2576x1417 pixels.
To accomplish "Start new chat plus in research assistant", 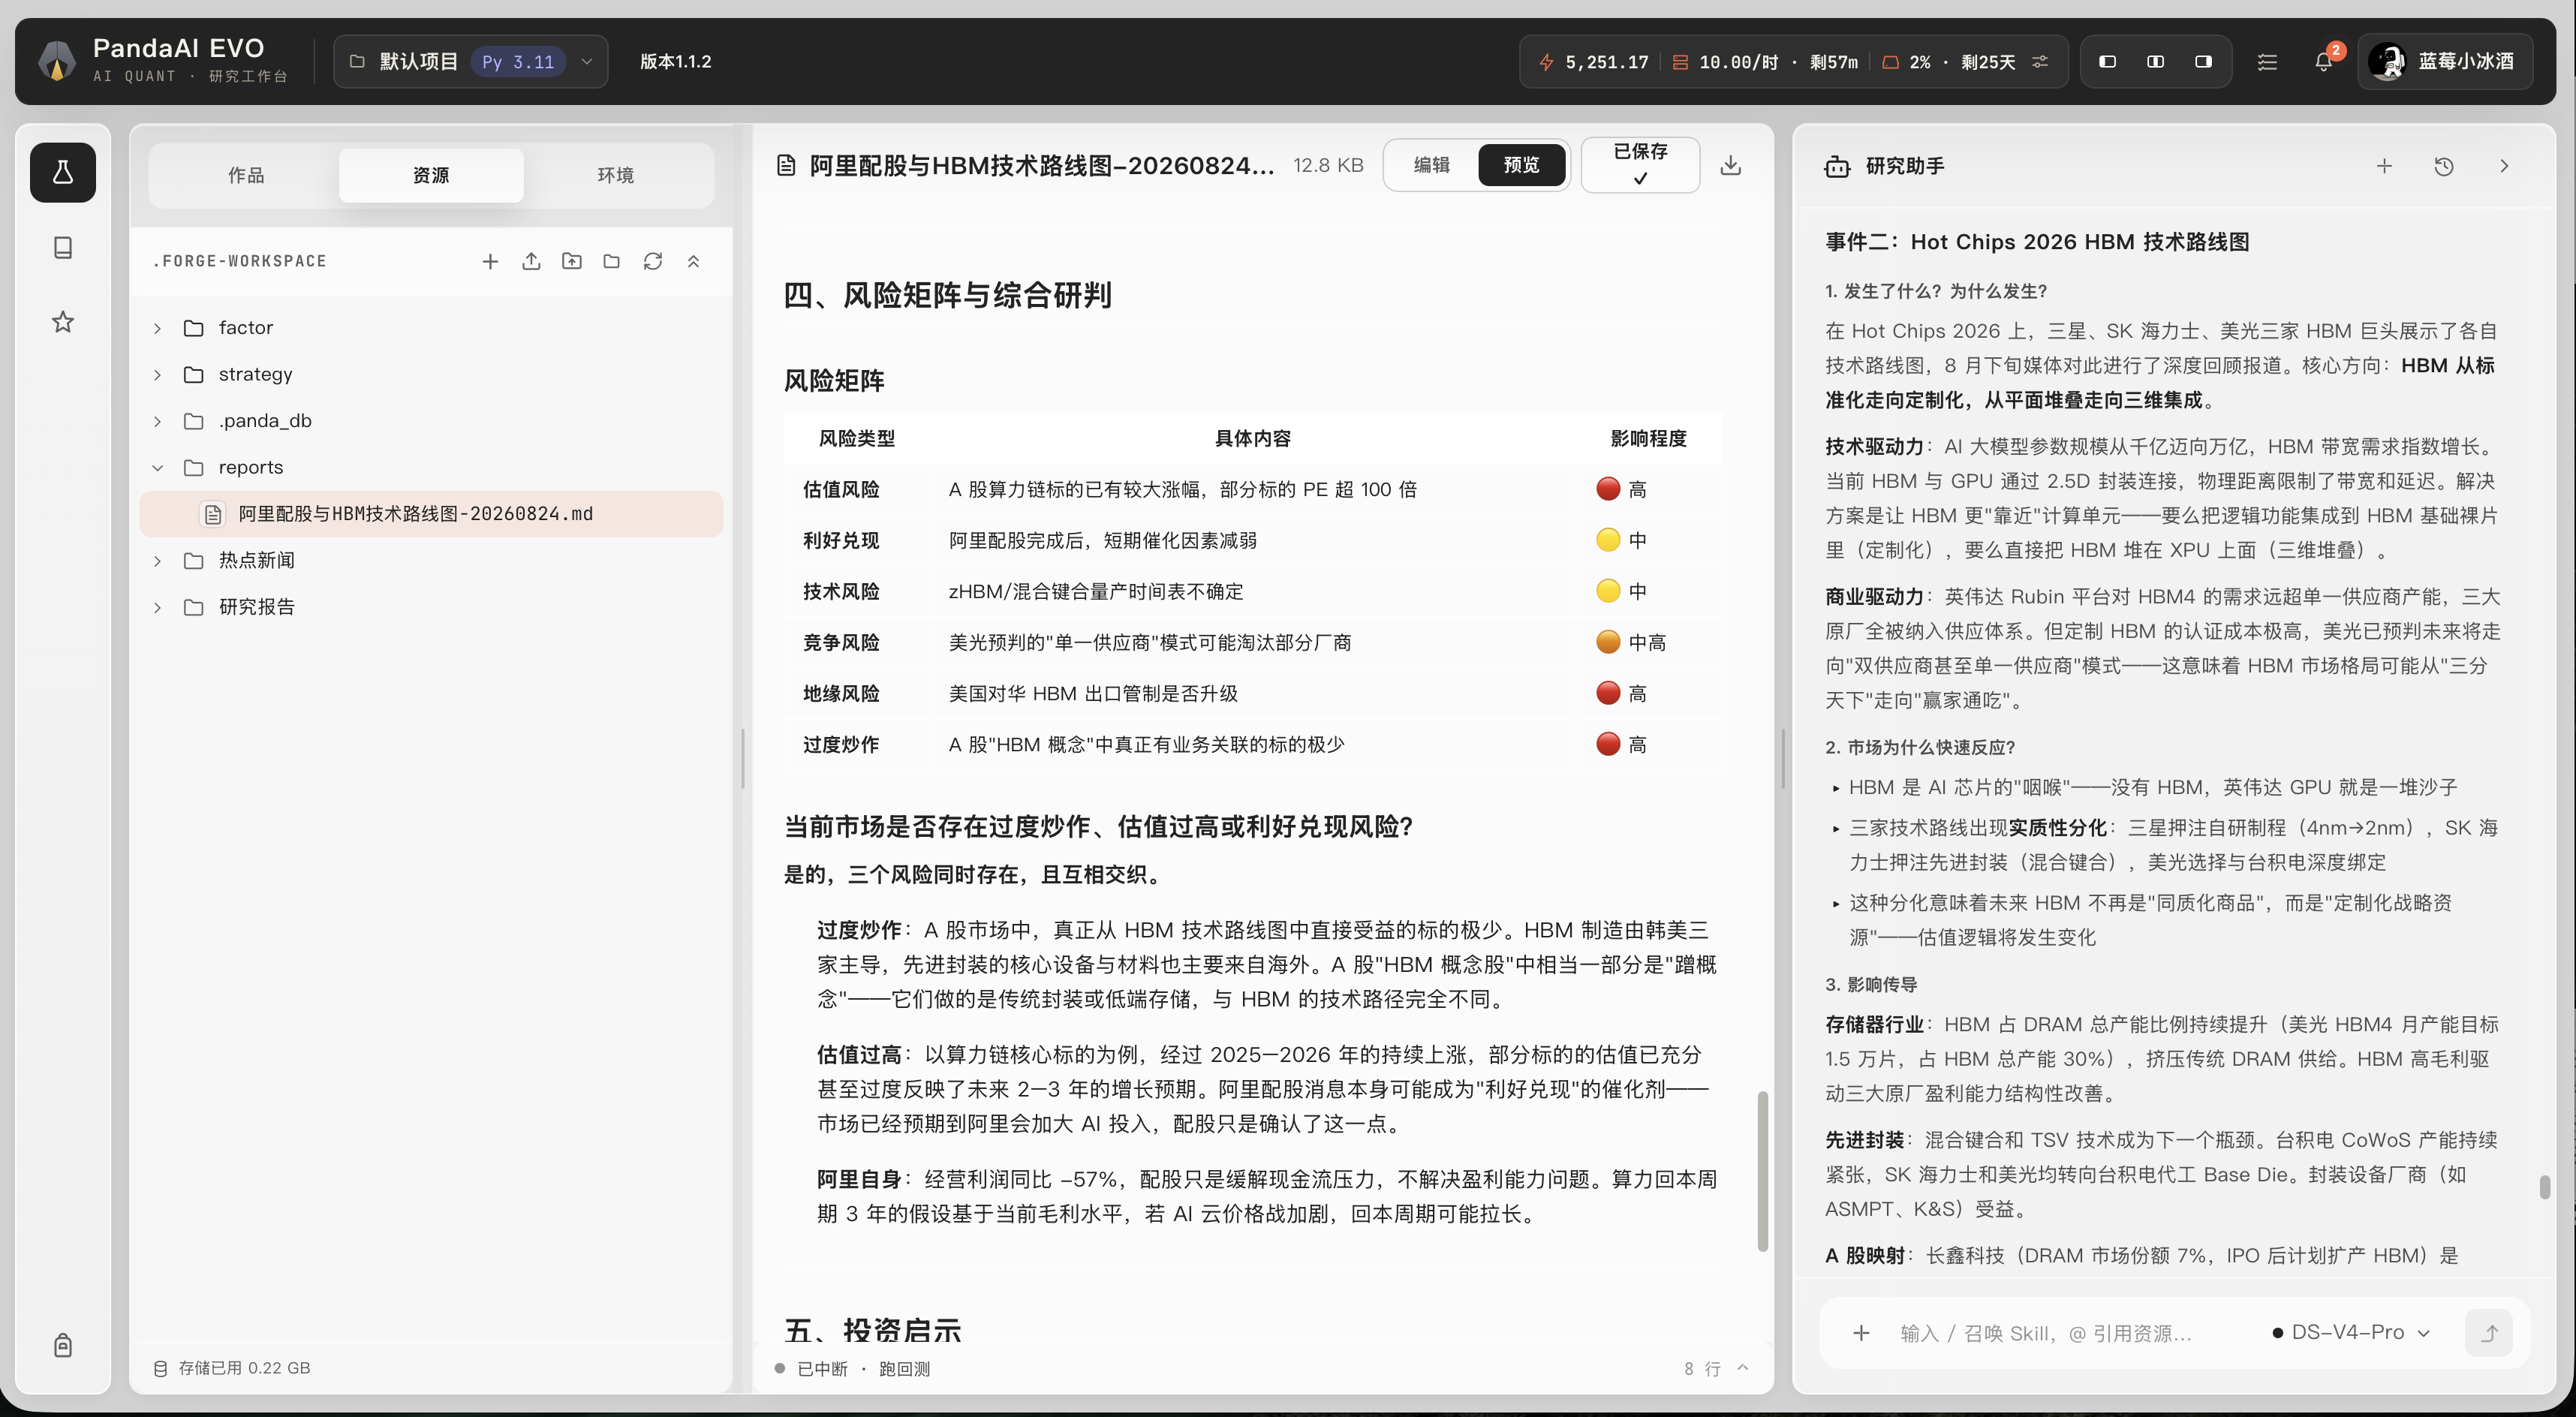I will coord(2385,166).
